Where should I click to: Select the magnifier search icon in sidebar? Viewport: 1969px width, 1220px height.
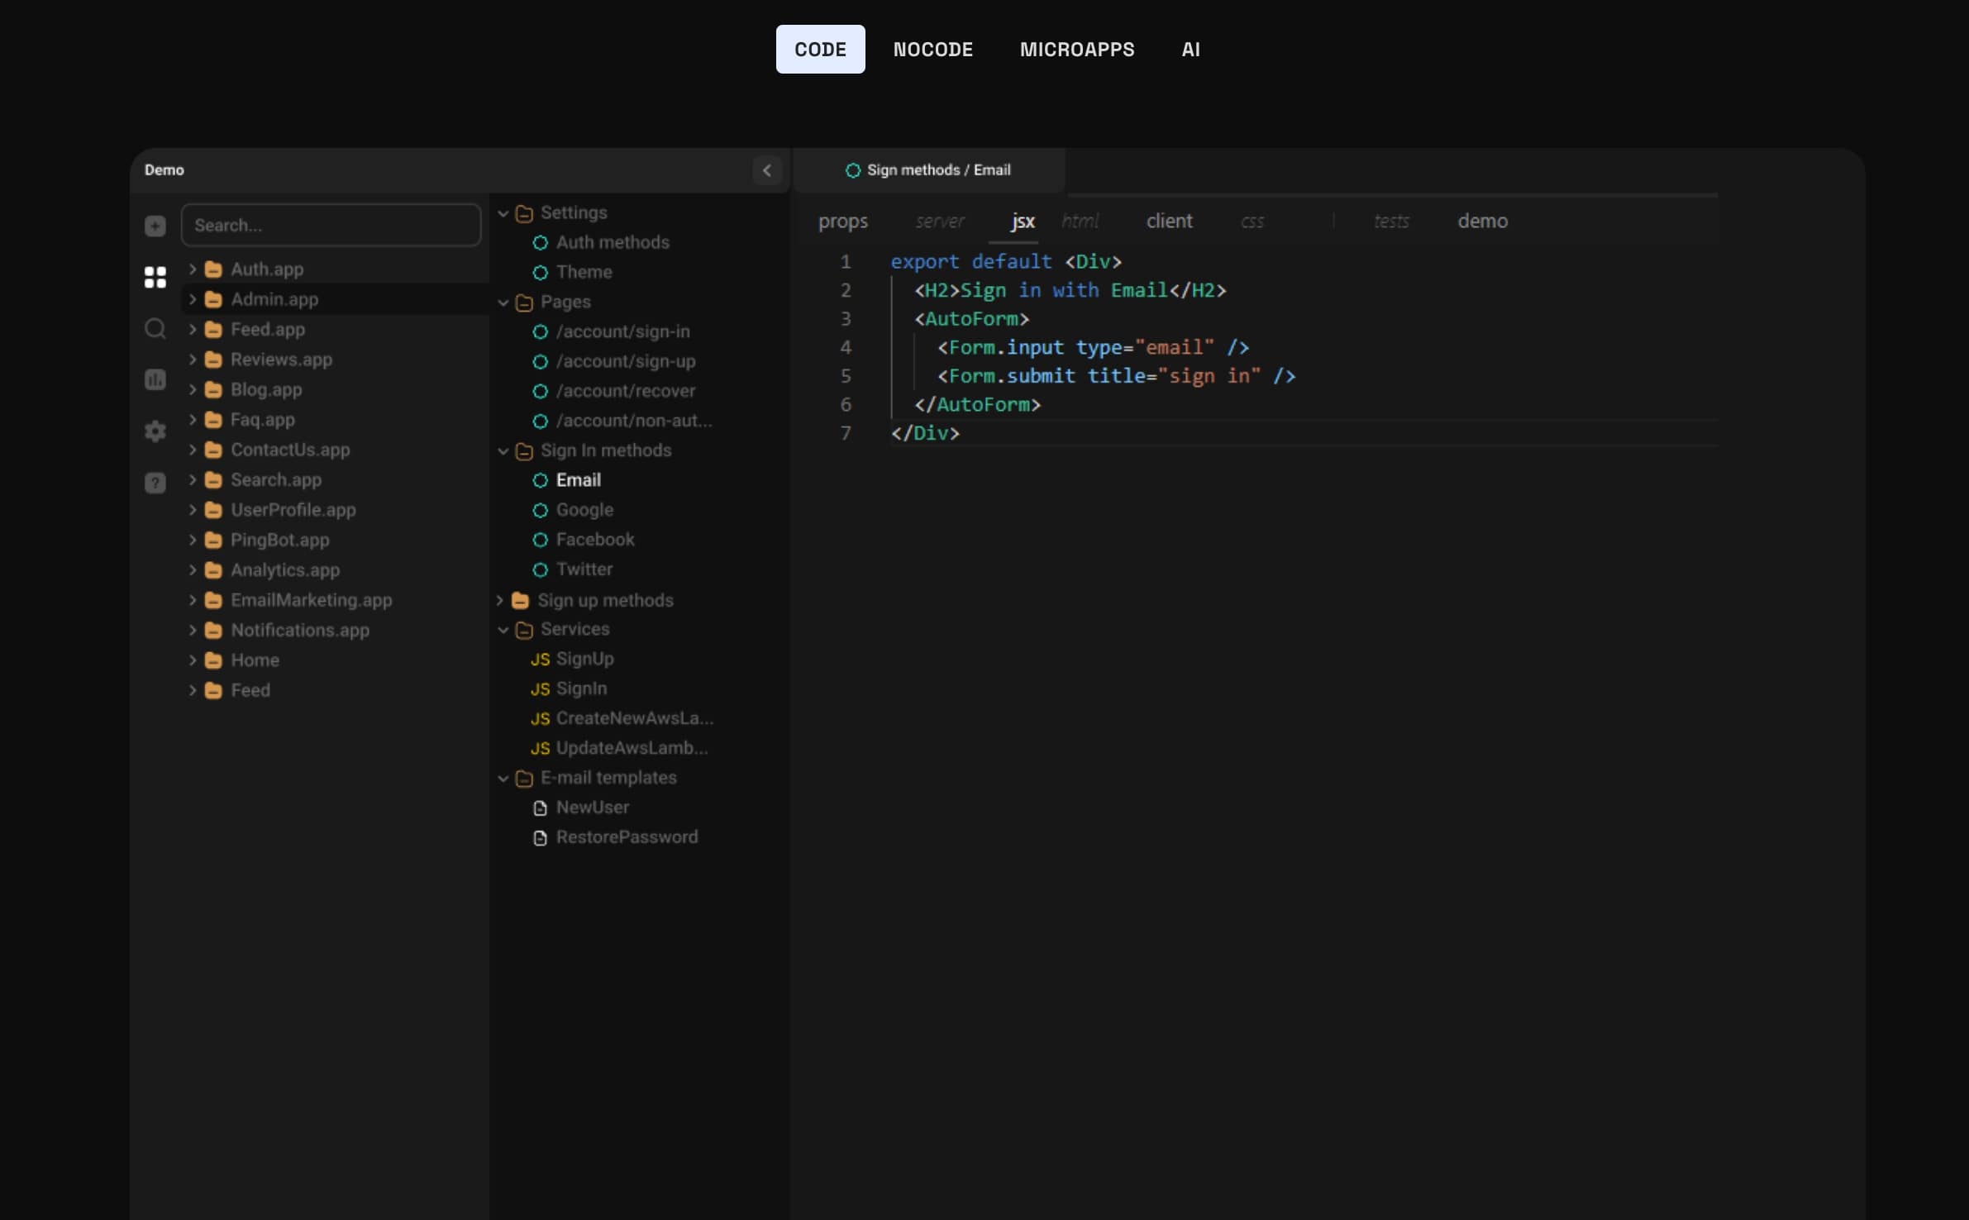click(x=155, y=329)
